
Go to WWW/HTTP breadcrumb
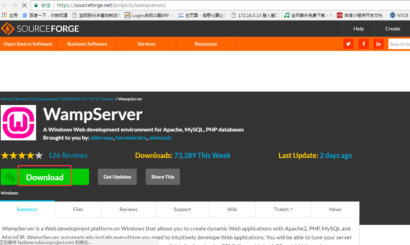pyautogui.click(x=74, y=99)
